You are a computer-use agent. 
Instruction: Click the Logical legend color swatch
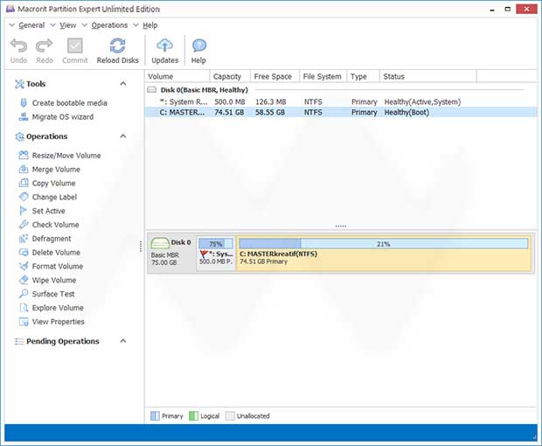pyautogui.click(x=193, y=416)
